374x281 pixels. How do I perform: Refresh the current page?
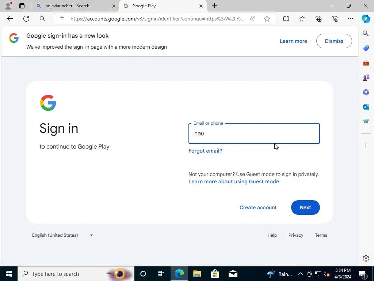[x=26, y=19]
